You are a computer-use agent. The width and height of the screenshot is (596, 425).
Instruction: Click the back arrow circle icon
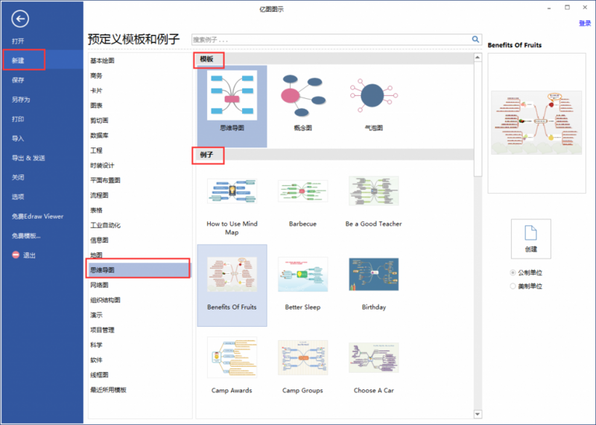[x=20, y=19]
